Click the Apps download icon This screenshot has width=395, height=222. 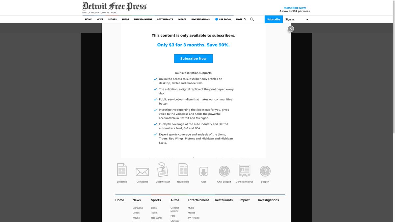click(204, 172)
